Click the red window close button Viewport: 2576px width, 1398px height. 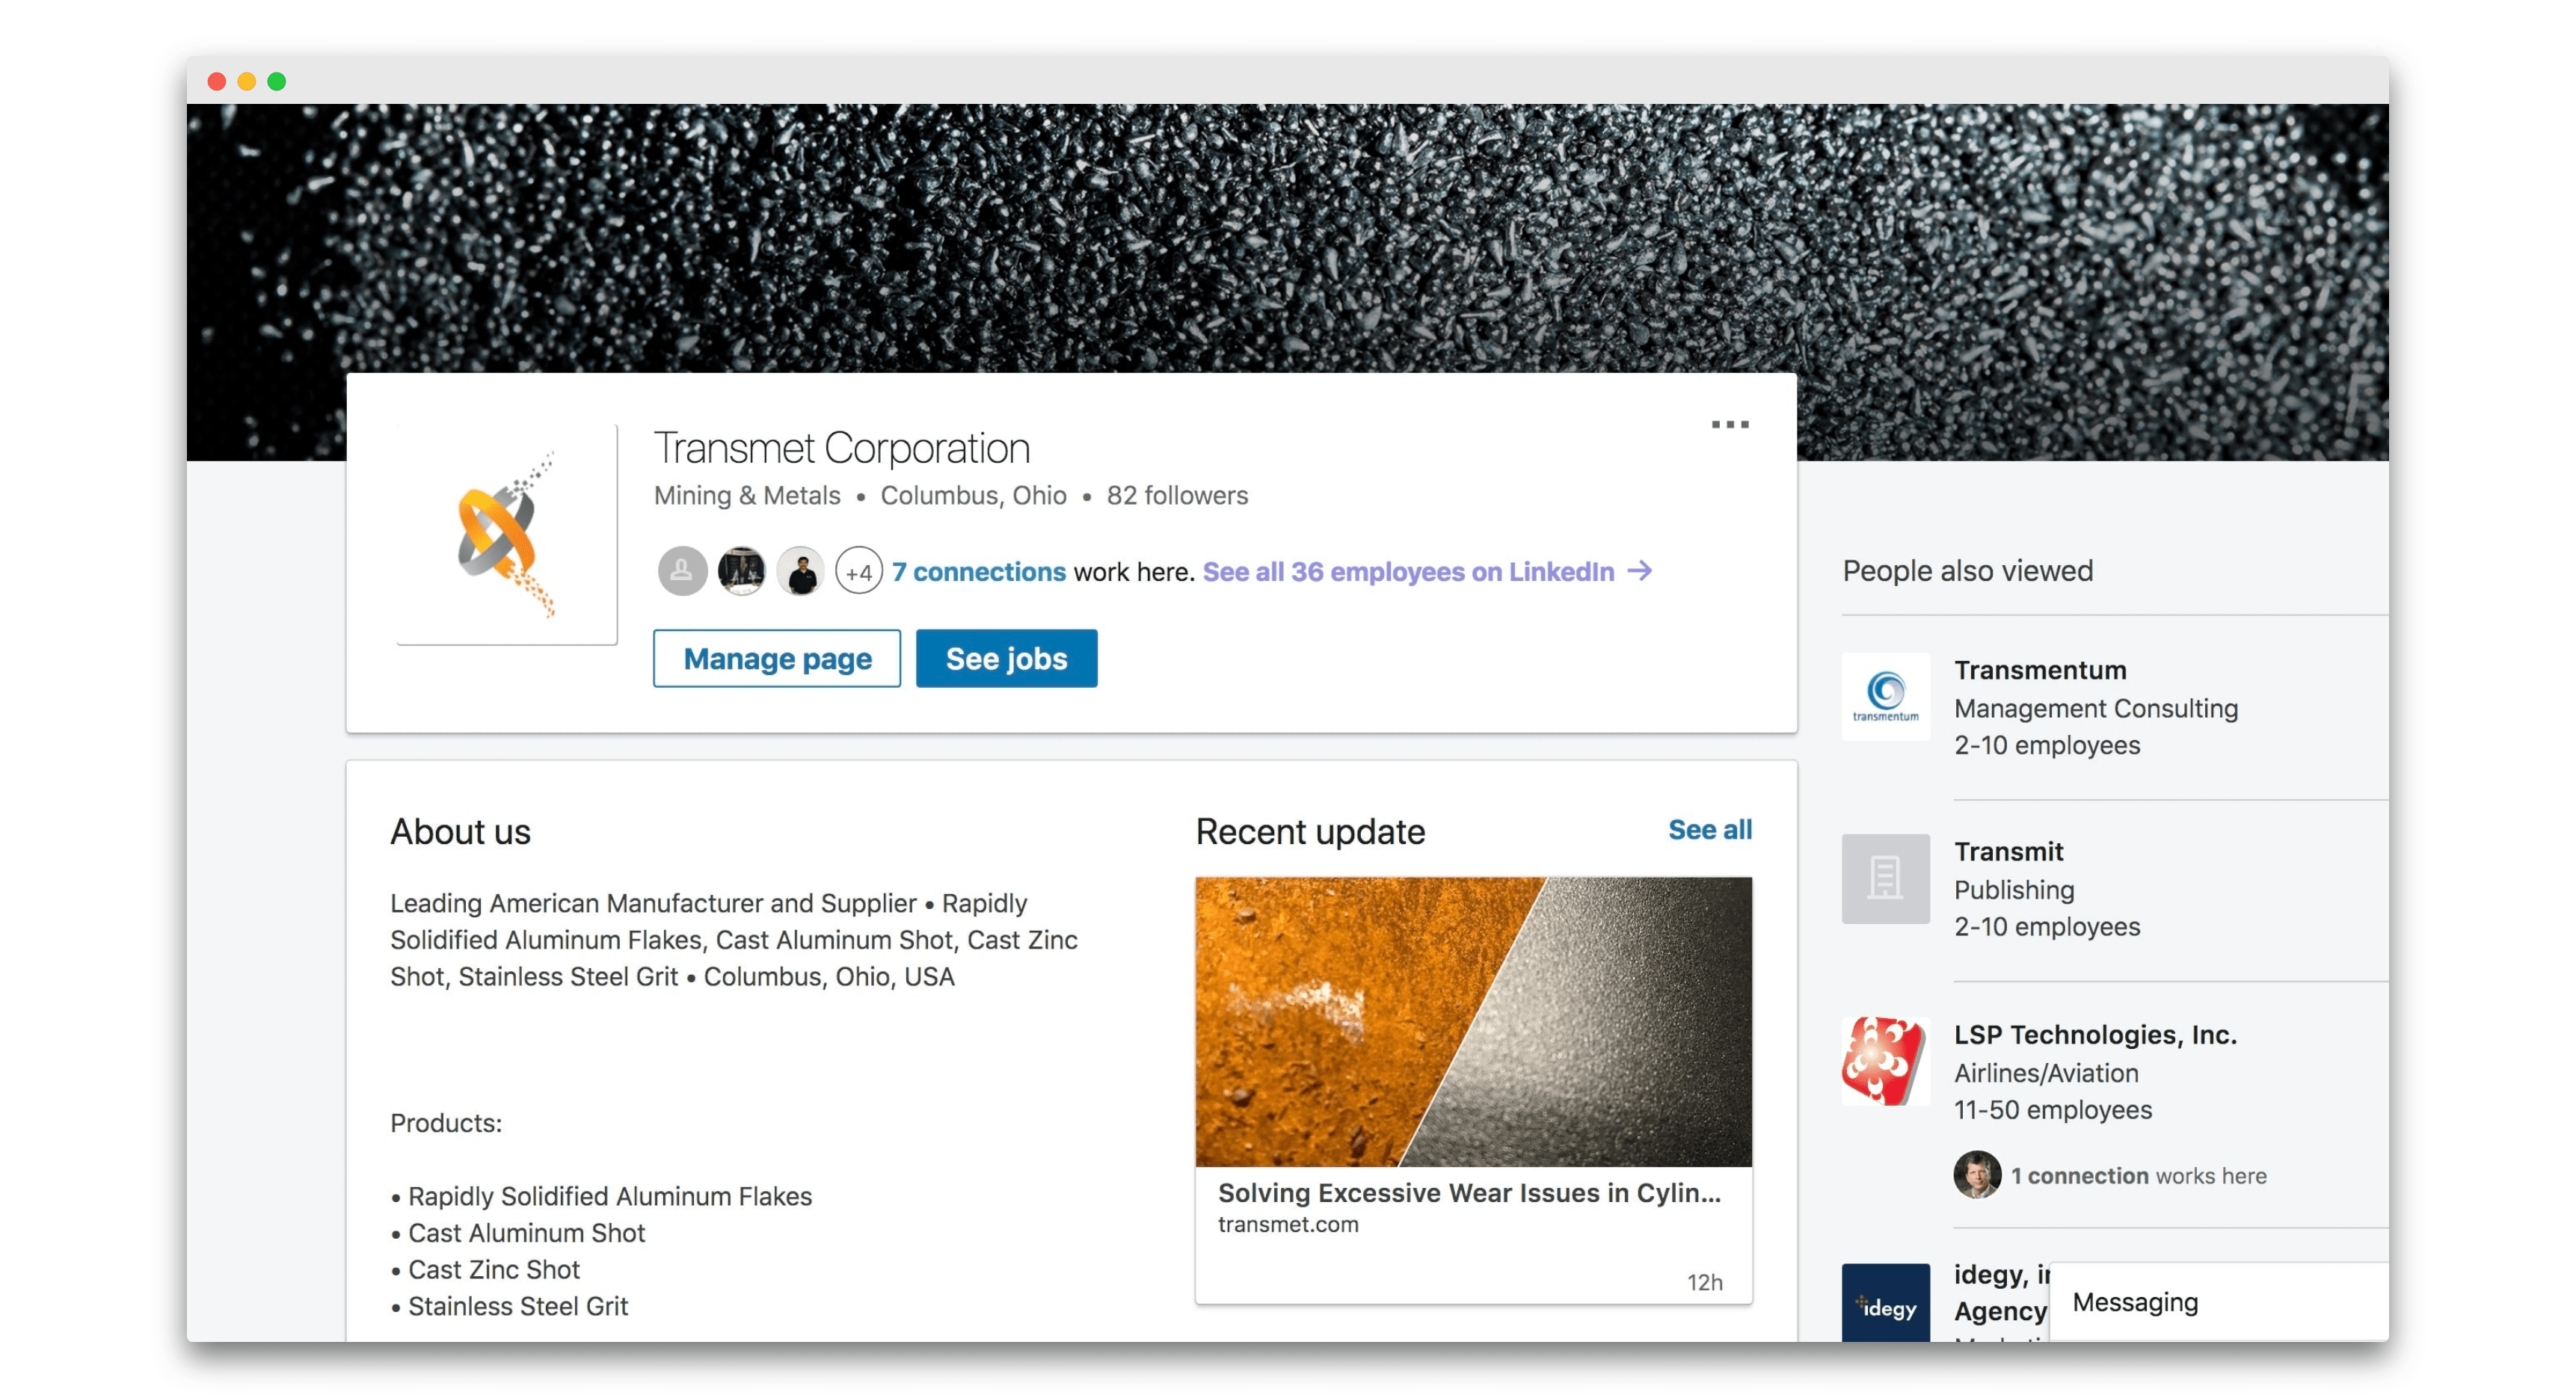(x=216, y=81)
